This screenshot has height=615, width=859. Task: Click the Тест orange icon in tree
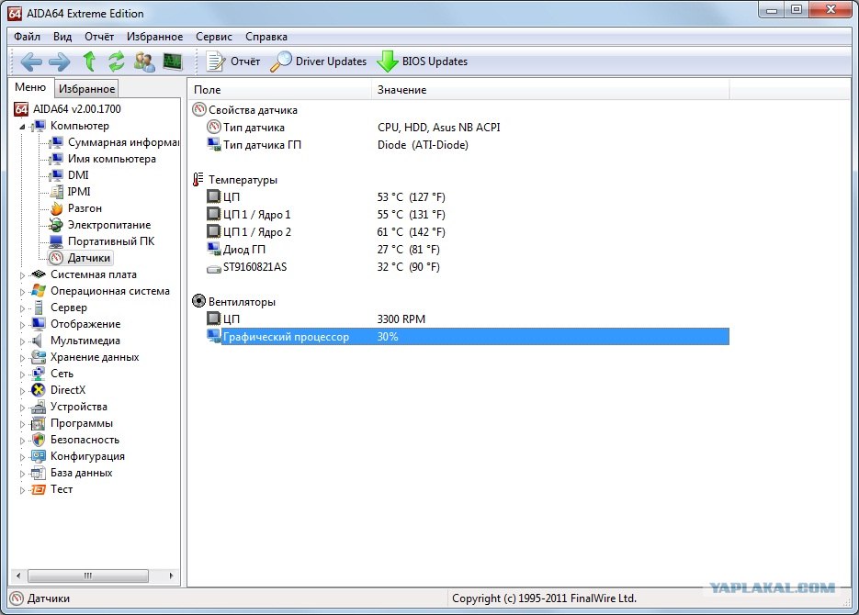(39, 489)
